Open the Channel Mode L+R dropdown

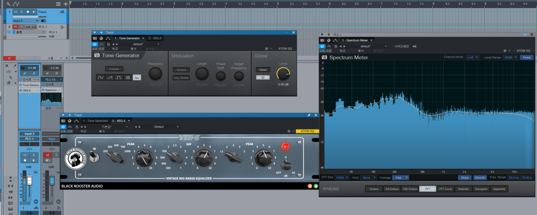point(473,57)
